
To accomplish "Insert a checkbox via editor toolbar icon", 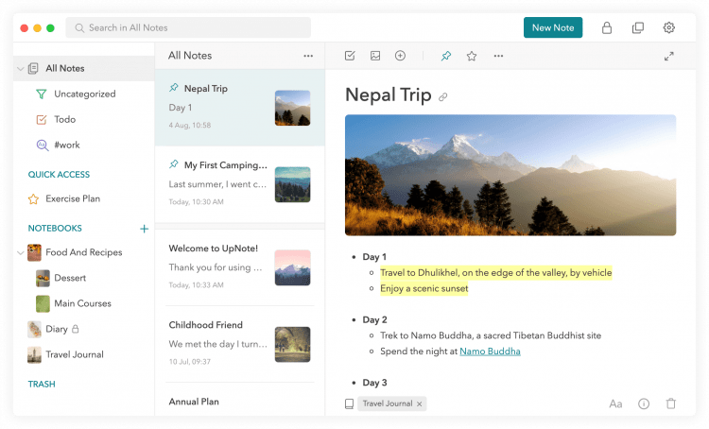I will [350, 56].
